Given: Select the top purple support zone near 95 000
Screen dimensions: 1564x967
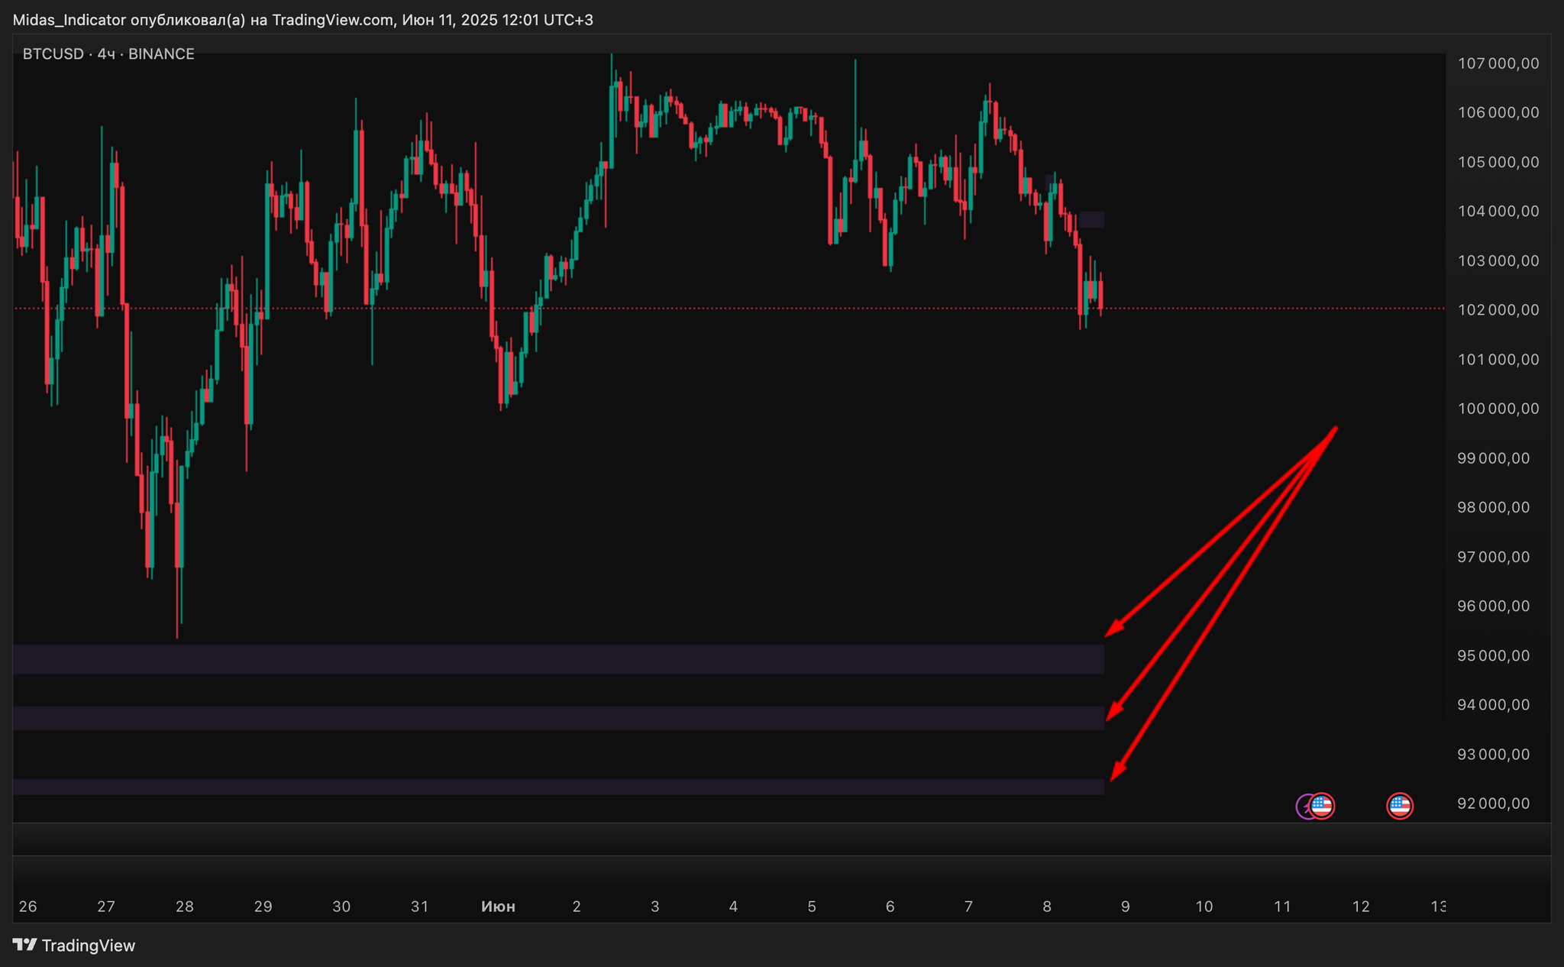Looking at the screenshot, I should pos(557,658).
